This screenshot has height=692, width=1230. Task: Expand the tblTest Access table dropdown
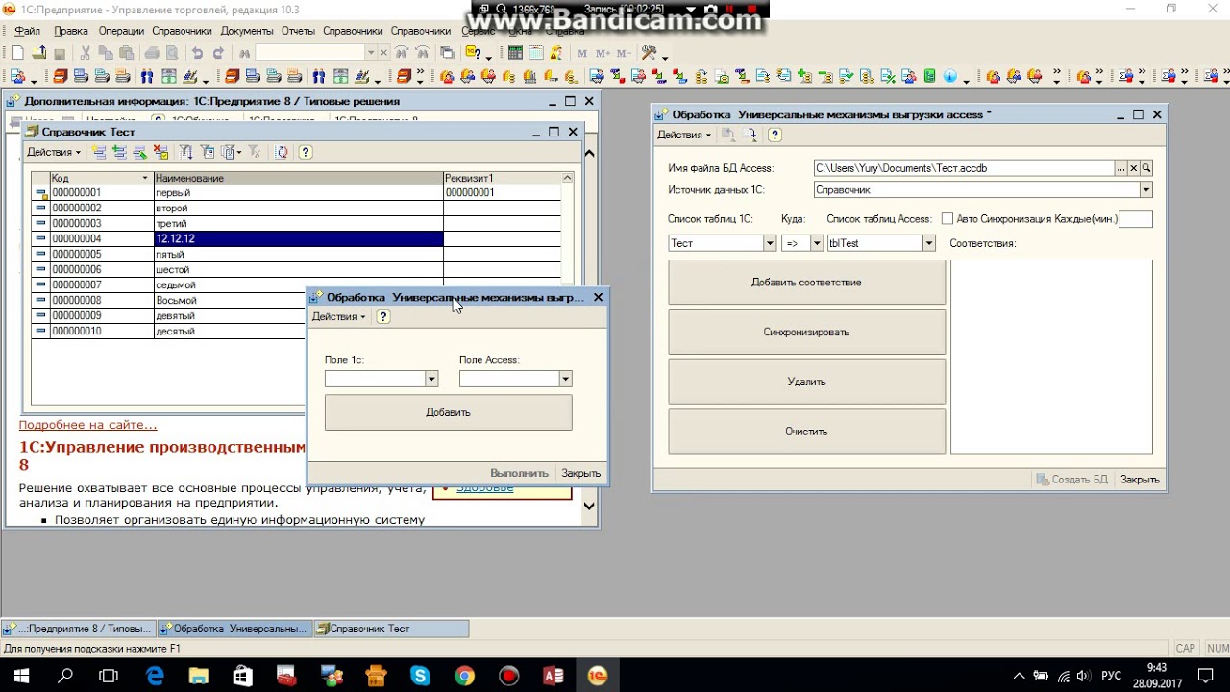(929, 243)
